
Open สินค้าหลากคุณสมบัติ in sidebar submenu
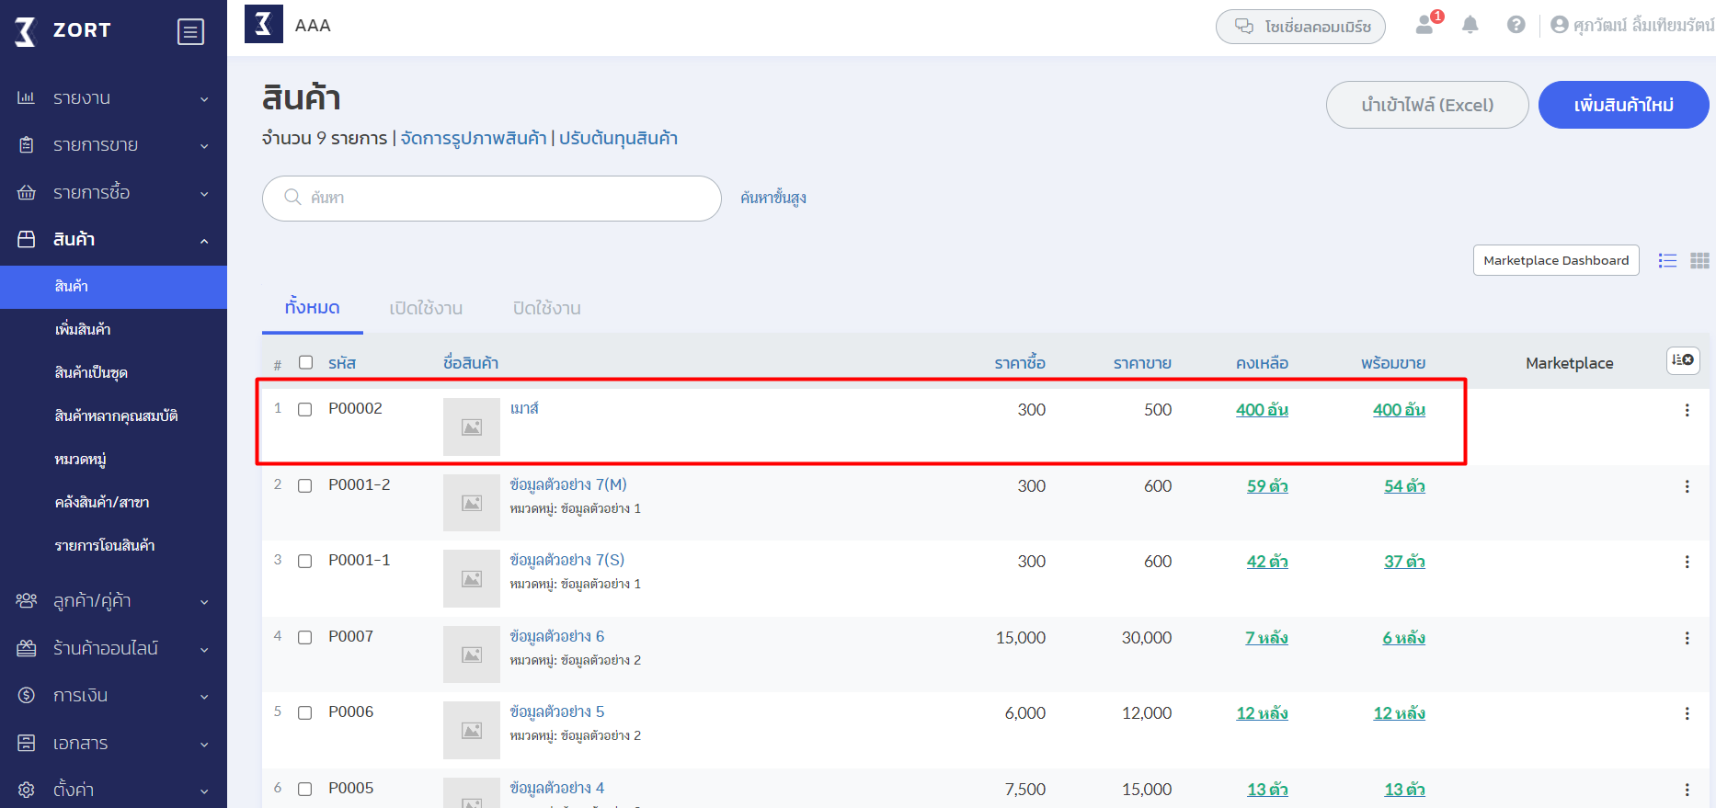[x=116, y=415]
